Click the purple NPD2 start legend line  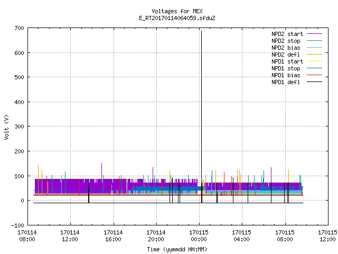pyautogui.click(x=315, y=34)
